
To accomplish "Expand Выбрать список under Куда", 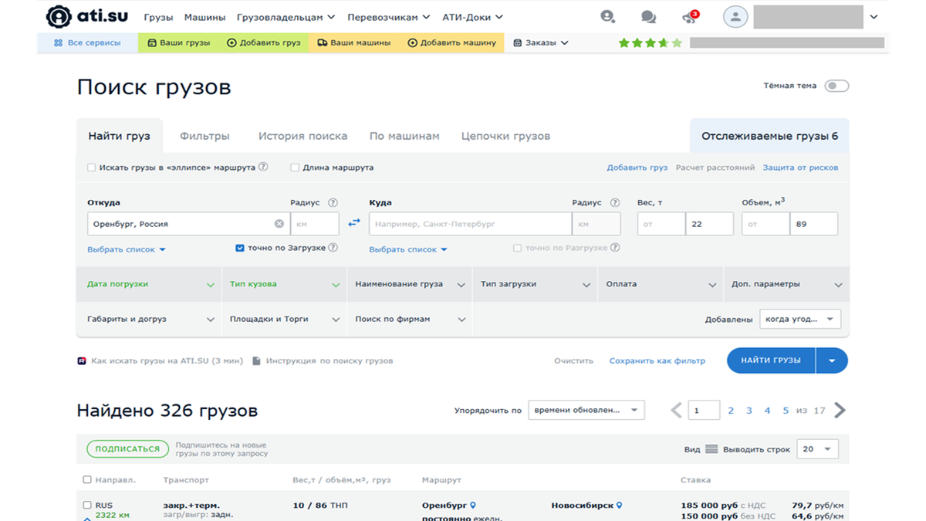I will (408, 249).
